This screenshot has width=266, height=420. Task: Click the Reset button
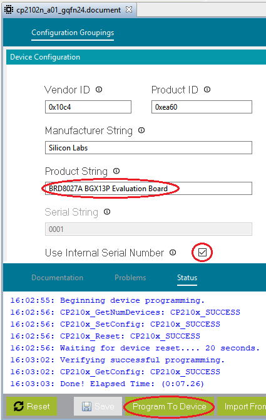[31, 406]
